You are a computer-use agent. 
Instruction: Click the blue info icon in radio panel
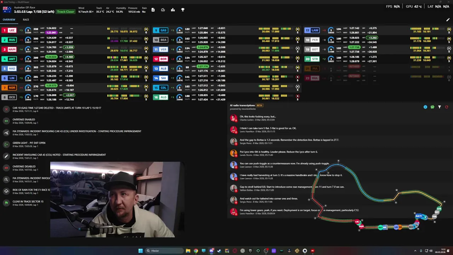[425, 107]
